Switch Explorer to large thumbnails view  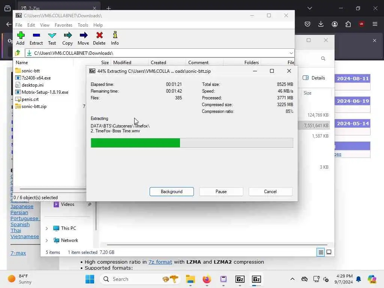tap(329, 252)
